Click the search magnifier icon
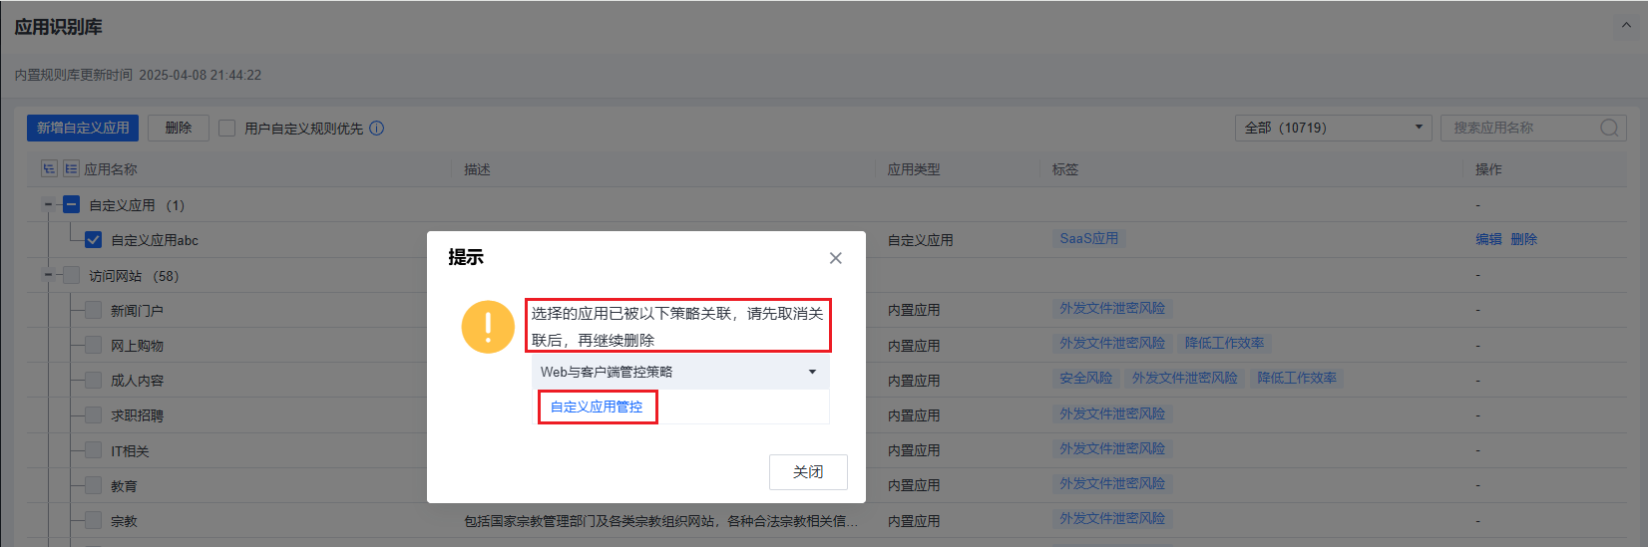1648x547 pixels. [1608, 128]
